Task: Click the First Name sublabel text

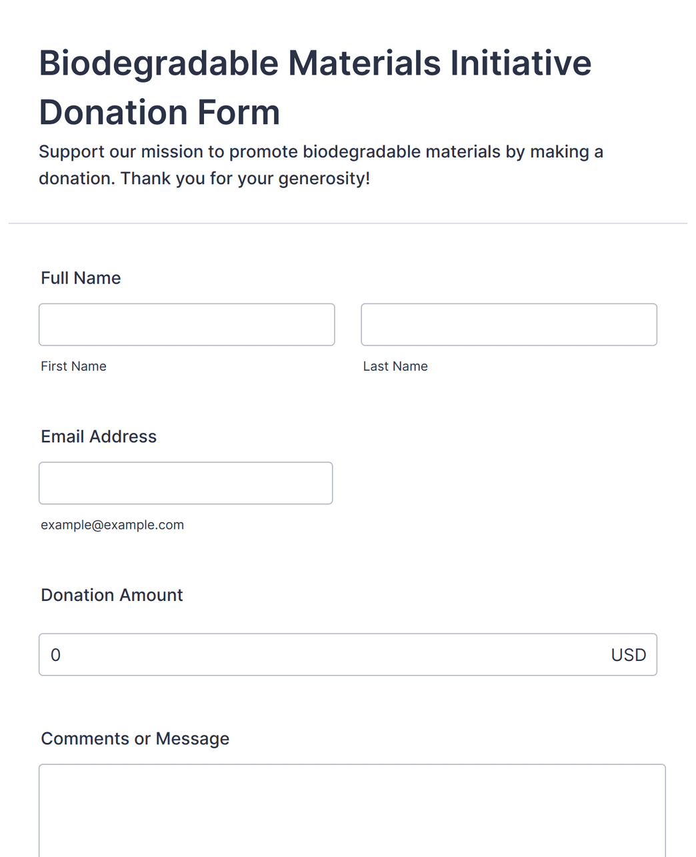Action: pyautogui.click(x=73, y=366)
